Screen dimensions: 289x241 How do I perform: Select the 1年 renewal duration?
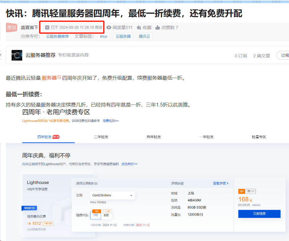[96, 215]
